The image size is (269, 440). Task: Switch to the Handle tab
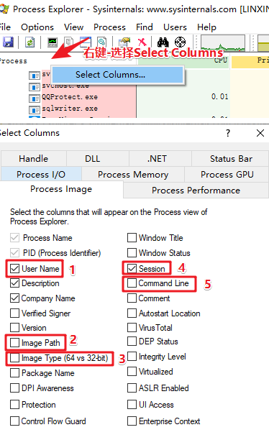pyautogui.click(x=34, y=159)
